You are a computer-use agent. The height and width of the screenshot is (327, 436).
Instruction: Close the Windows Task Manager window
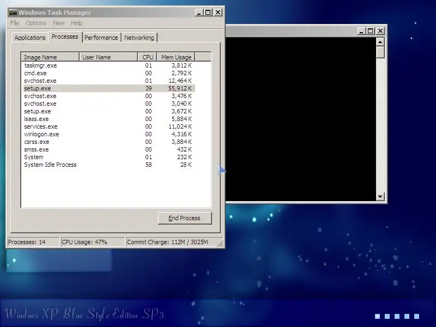coord(218,13)
